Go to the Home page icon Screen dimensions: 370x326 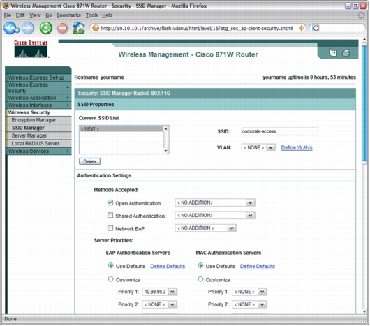[79, 28]
